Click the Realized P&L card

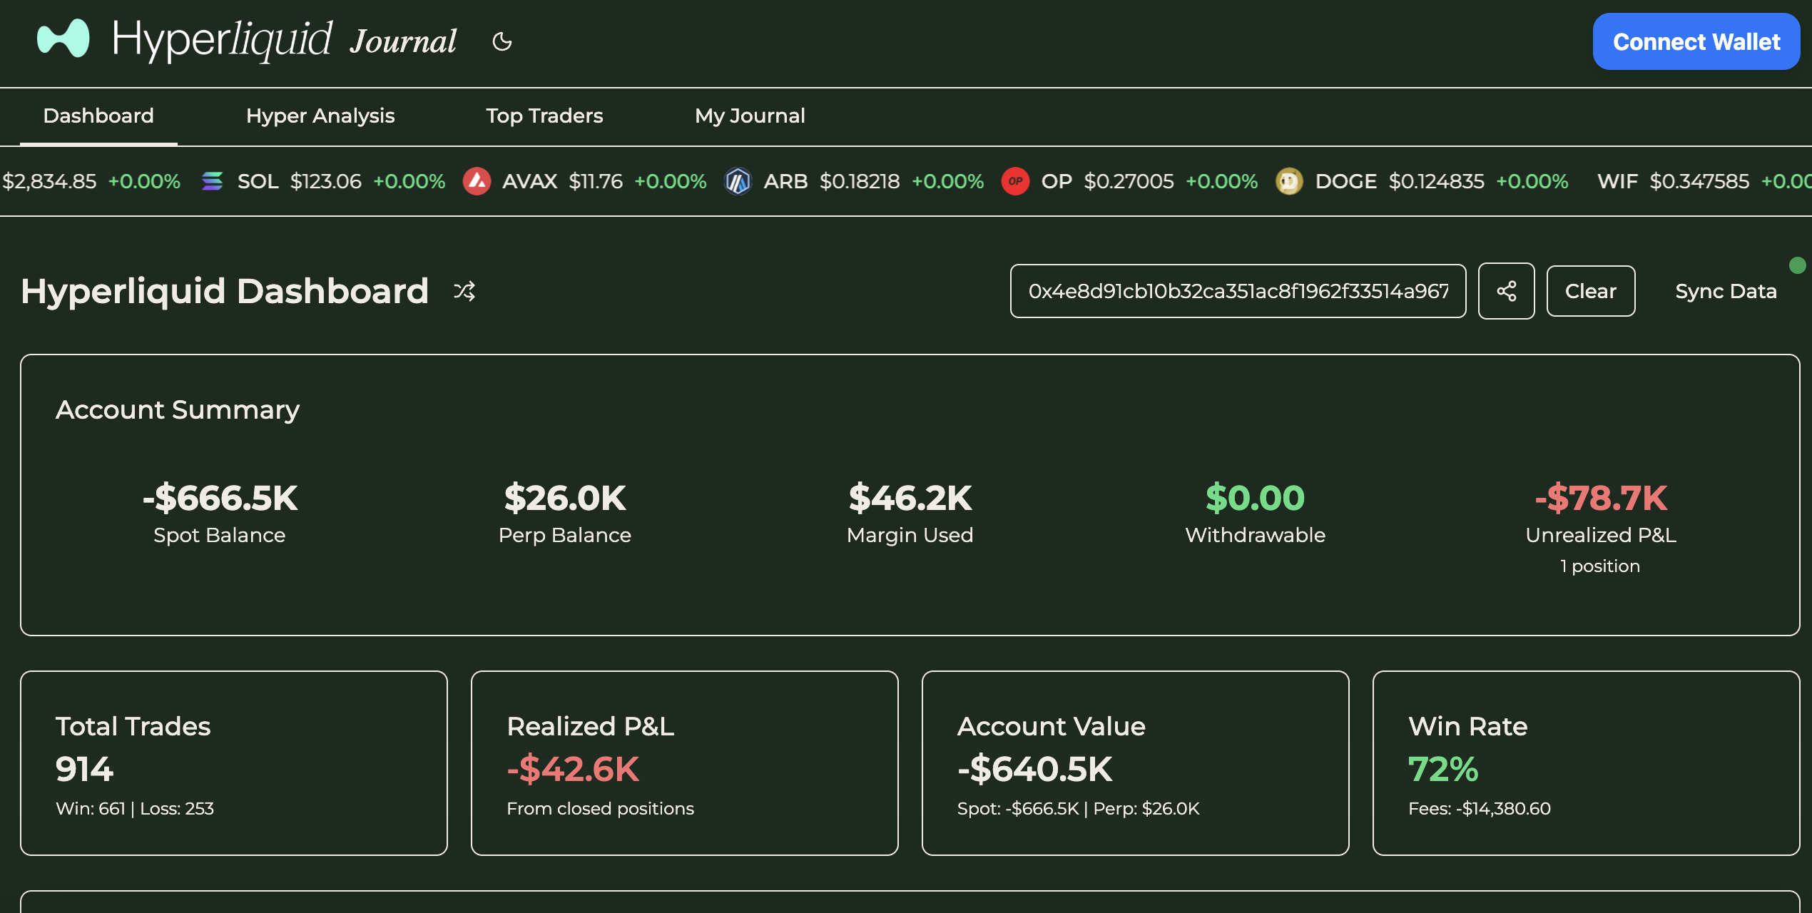pos(684,762)
